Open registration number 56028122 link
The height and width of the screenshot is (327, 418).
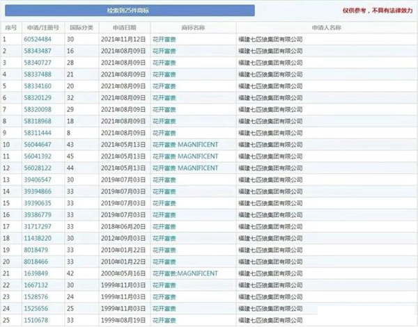[x=38, y=168]
